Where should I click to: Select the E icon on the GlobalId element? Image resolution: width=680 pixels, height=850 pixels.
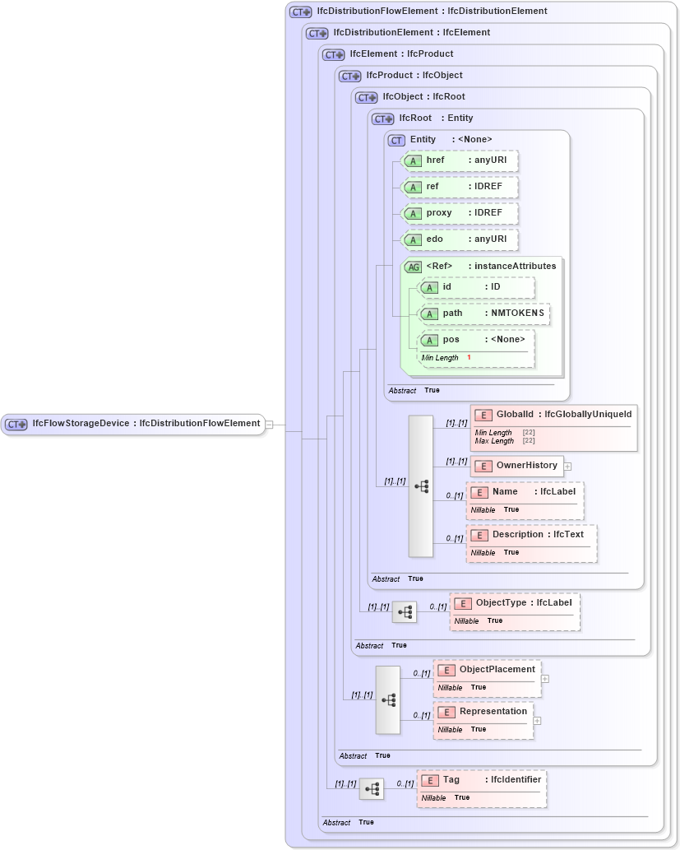coord(483,414)
